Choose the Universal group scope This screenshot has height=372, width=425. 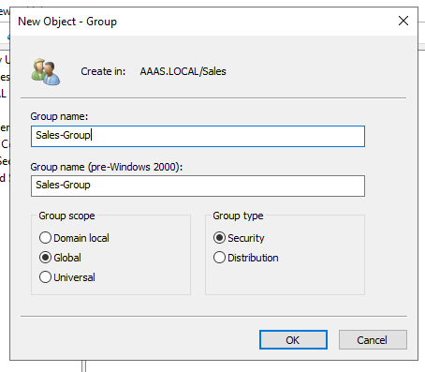click(67, 277)
